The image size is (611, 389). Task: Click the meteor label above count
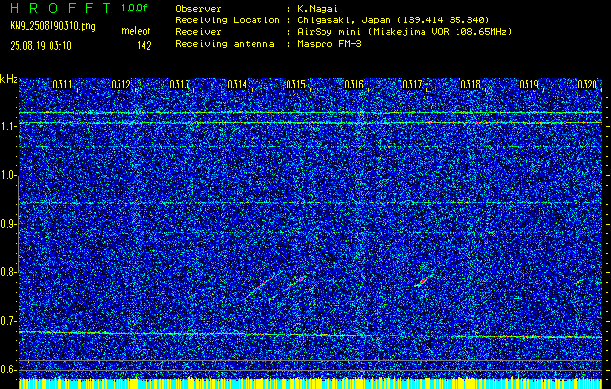[136, 31]
